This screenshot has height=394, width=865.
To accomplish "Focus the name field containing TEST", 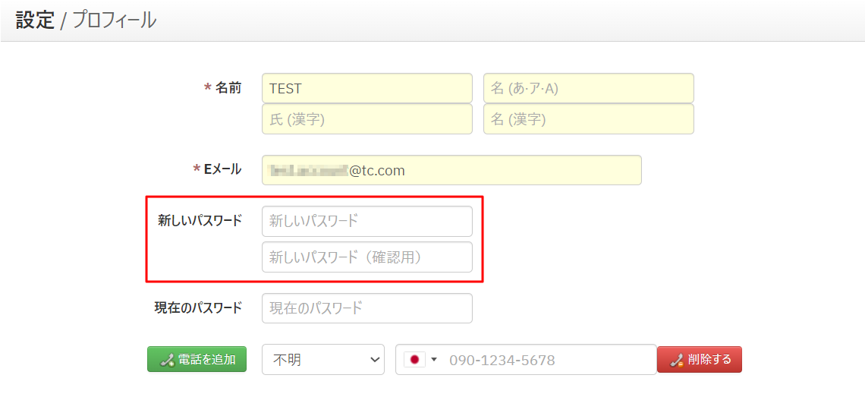I will tap(366, 88).
